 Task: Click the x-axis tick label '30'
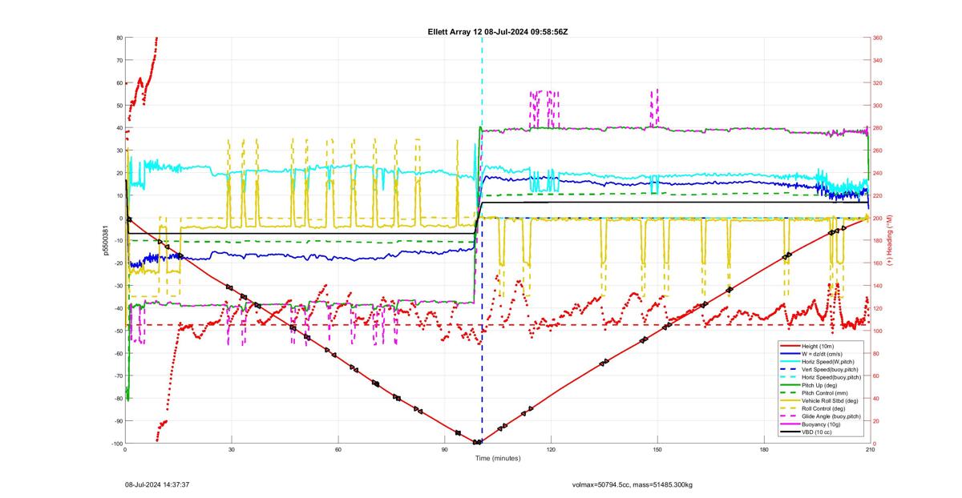coord(232,450)
